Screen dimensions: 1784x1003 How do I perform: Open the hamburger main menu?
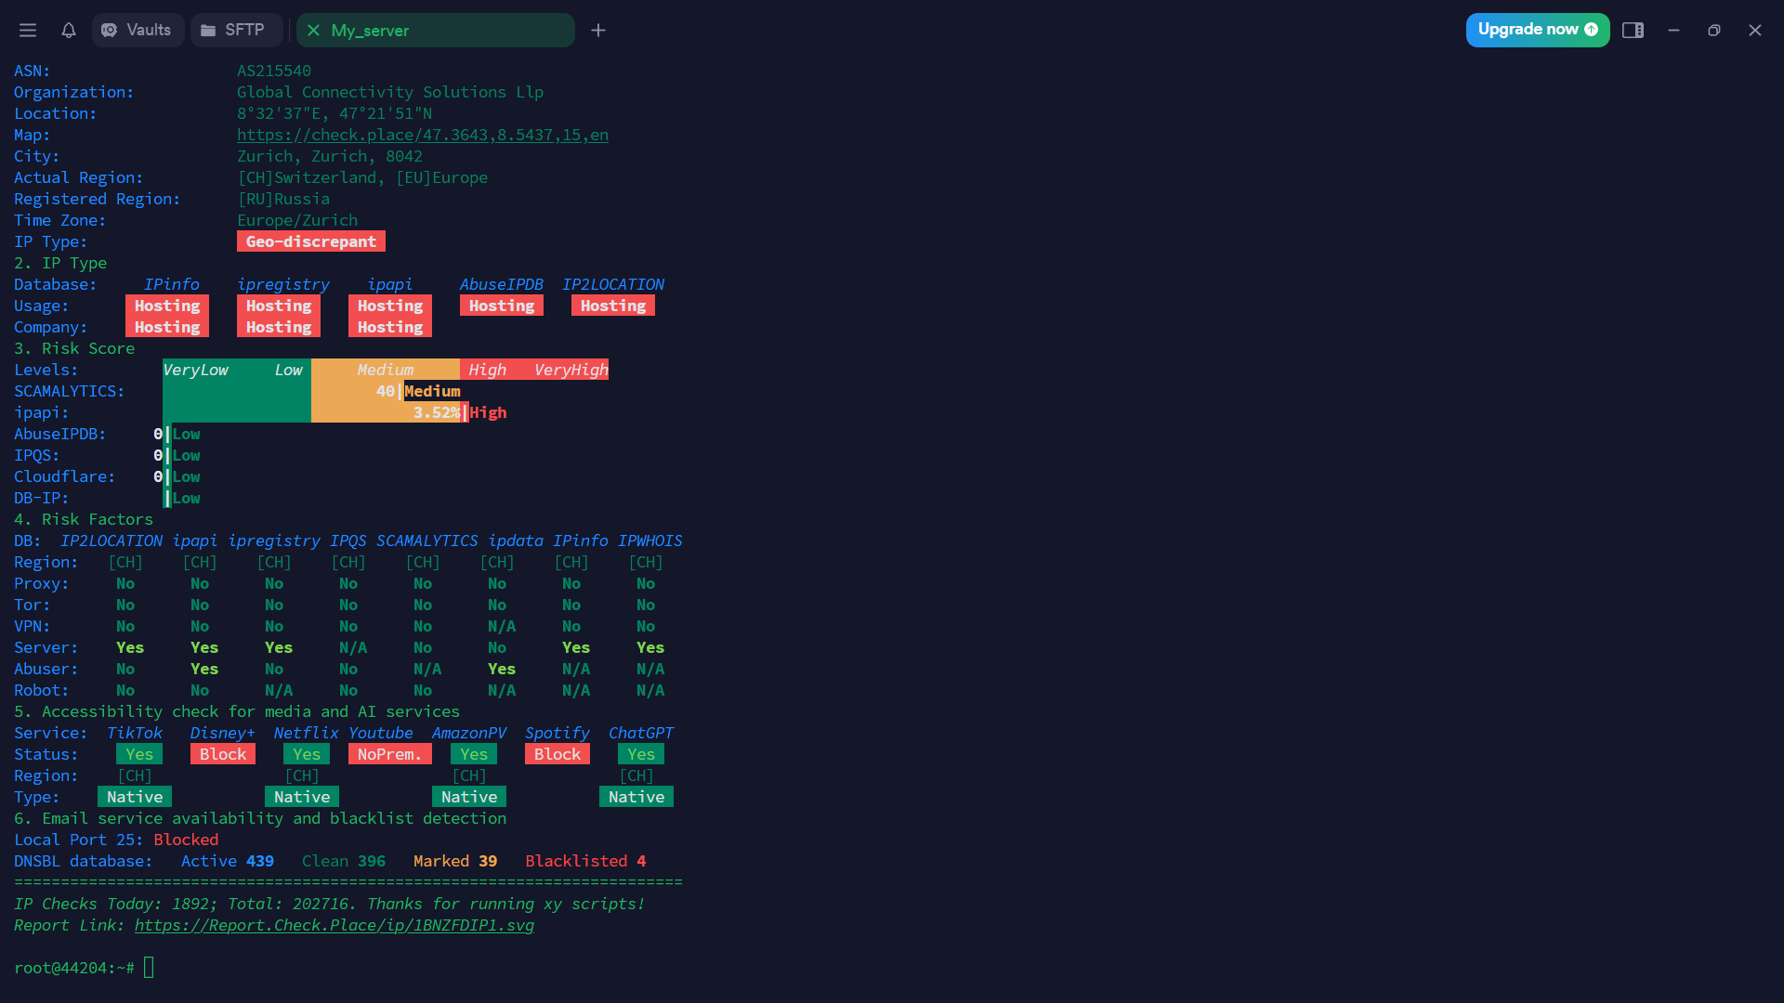coord(28,31)
